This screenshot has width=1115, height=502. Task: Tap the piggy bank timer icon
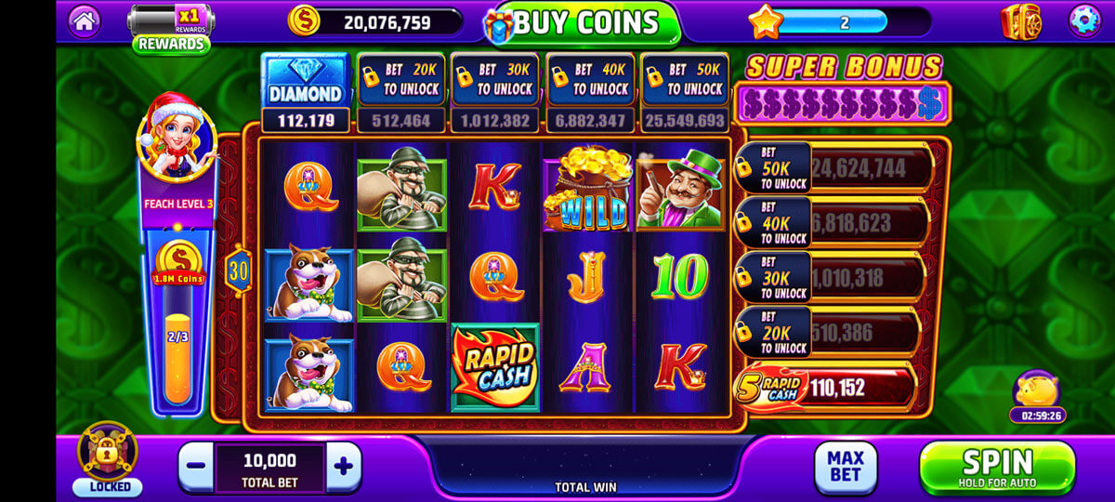click(1038, 397)
